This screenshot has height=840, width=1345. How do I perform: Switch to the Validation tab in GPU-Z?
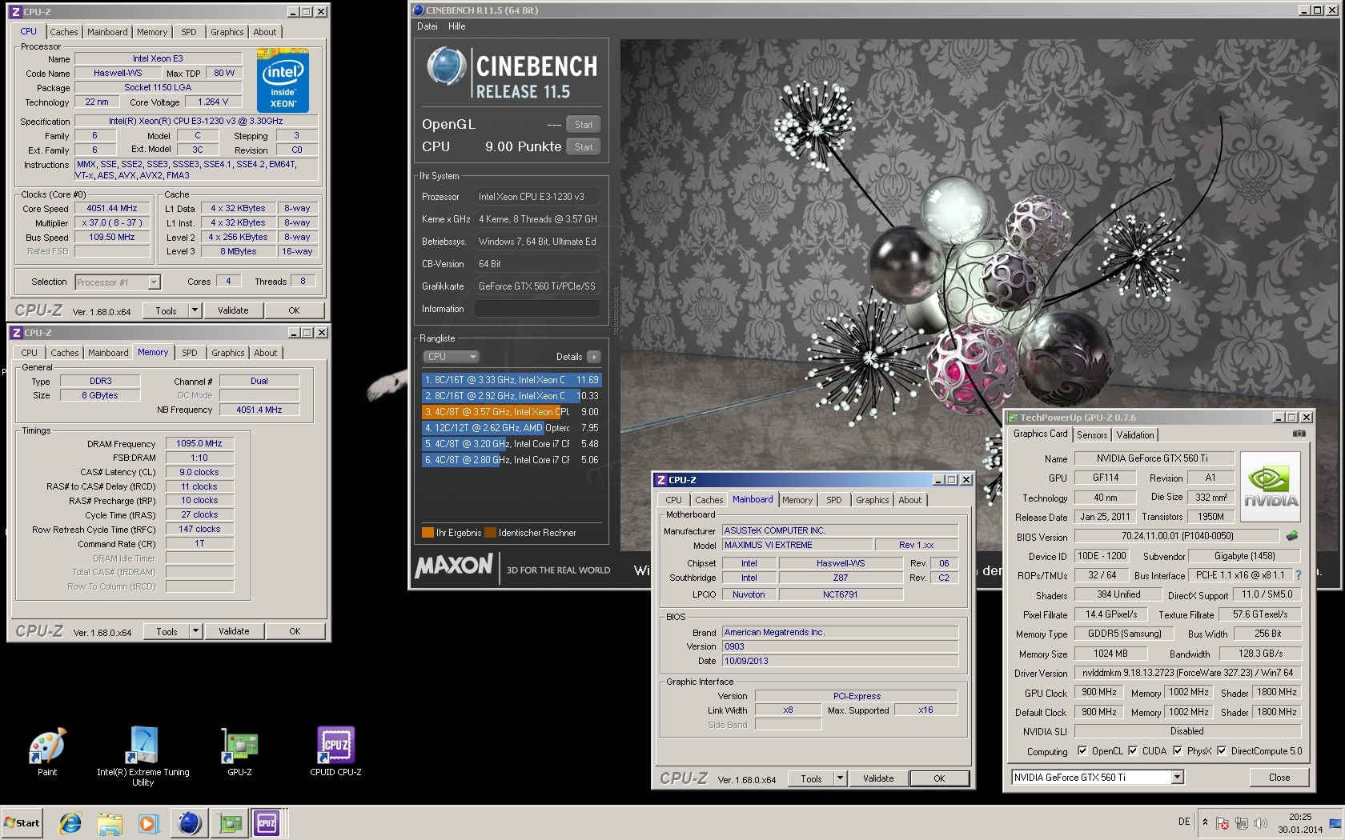click(1135, 435)
